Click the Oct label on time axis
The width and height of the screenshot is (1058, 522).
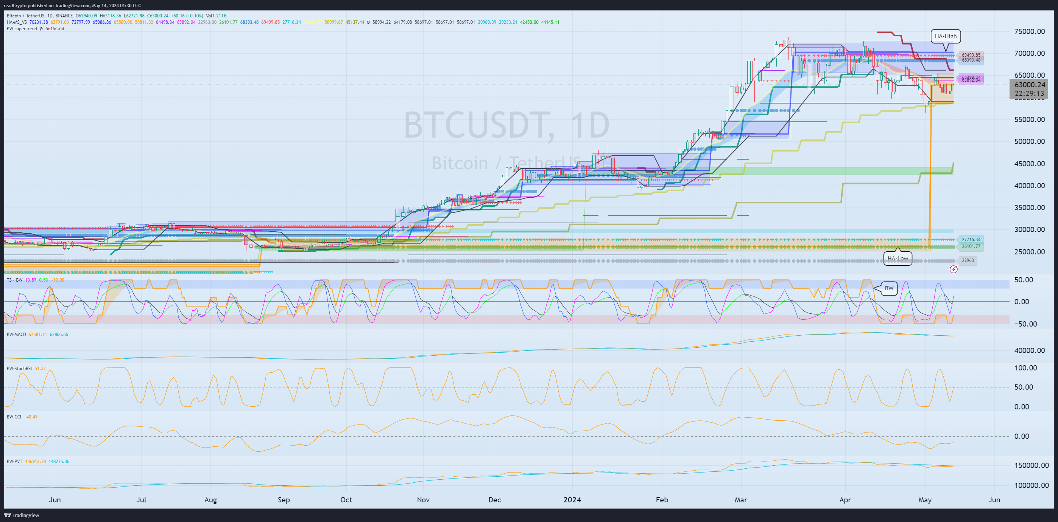point(346,500)
